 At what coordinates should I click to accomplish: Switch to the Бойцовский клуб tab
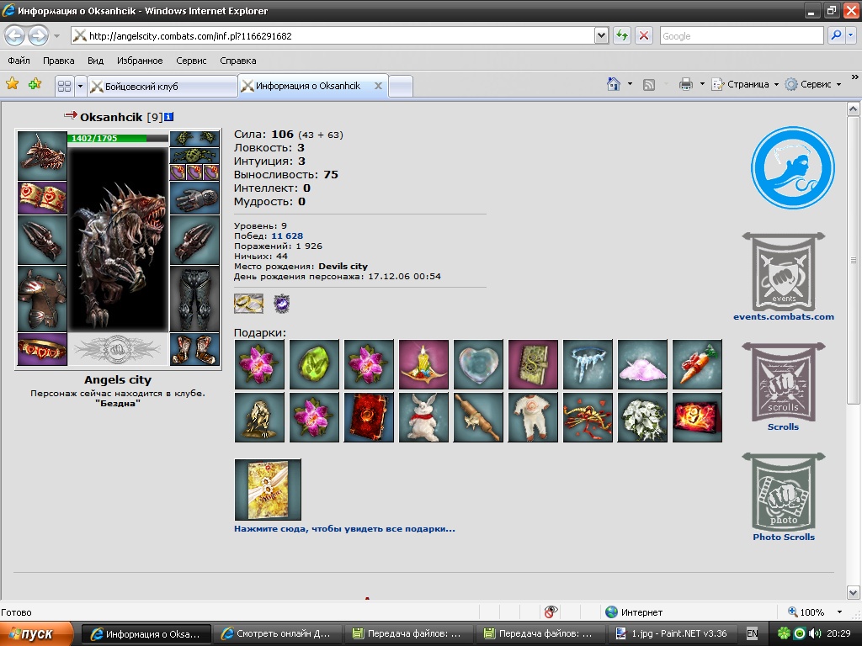tap(162, 87)
